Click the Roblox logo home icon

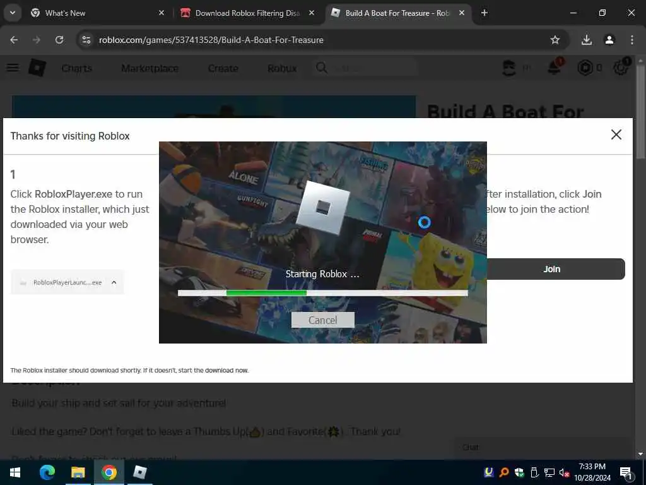[x=37, y=68]
